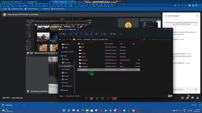
Task: Click Show all downloads link
Action: (x=194, y=105)
